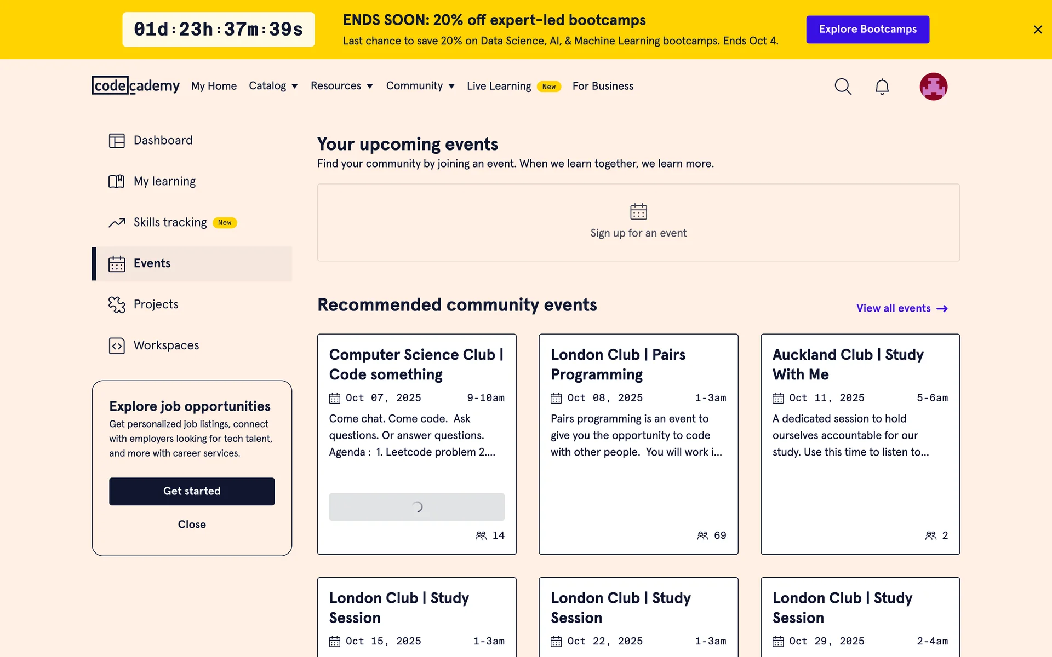Screen dimensions: 1052x657
Task: Go to Live Learning in navbar
Action: pyautogui.click(x=499, y=86)
